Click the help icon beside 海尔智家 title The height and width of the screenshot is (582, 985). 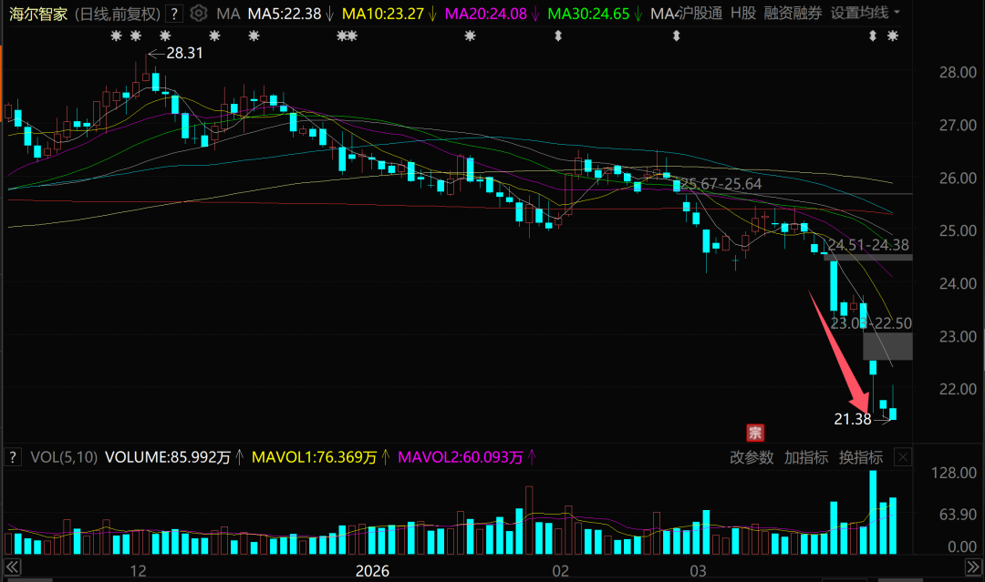pyautogui.click(x=174, y=14)
